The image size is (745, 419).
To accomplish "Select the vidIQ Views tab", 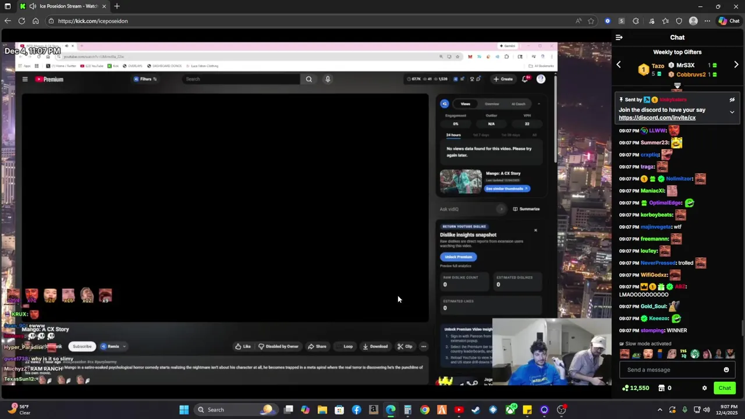I will (466, 104).
